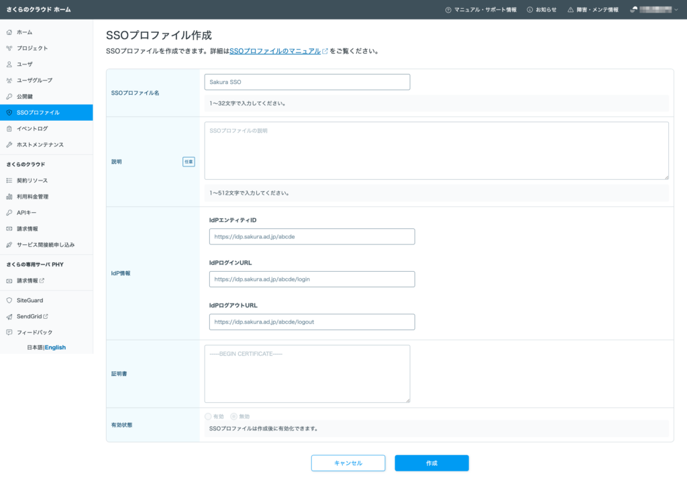Select the 無効 radio button

[233, 416]
